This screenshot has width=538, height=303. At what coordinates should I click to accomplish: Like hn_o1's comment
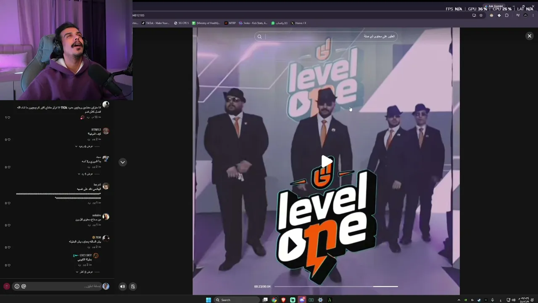click(x=8, y=203)
